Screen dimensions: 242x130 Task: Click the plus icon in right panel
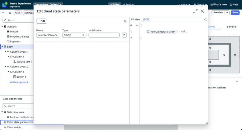click(237, 81)
